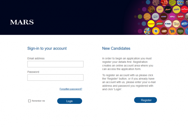Viewport: 188px width, 127px height.
Task: Click the Pedigree yellow brand circle
Action: [156, 31]
